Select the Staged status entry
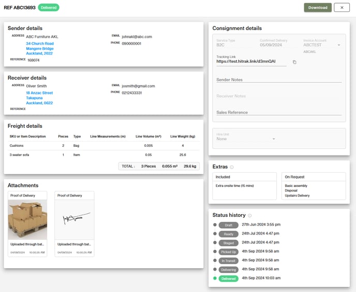Image resolution: width=356 pixels, height=292 pixels. 228,243
